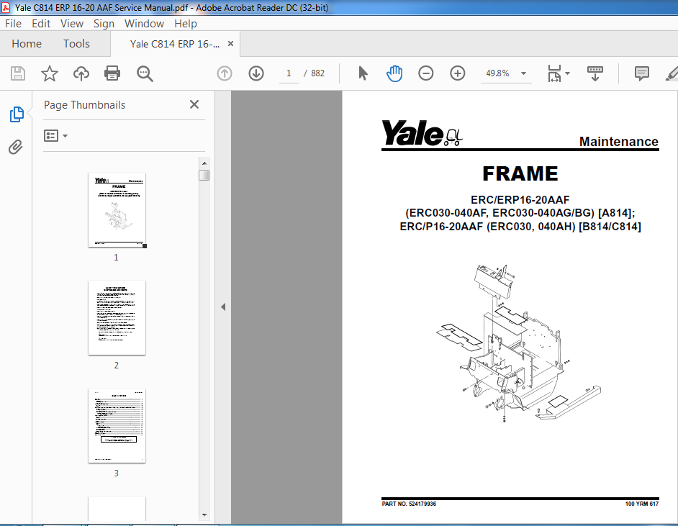This screenshot has width=678, height=526.
Task: Select page 1 thumbnail
Action: (117, 210)
